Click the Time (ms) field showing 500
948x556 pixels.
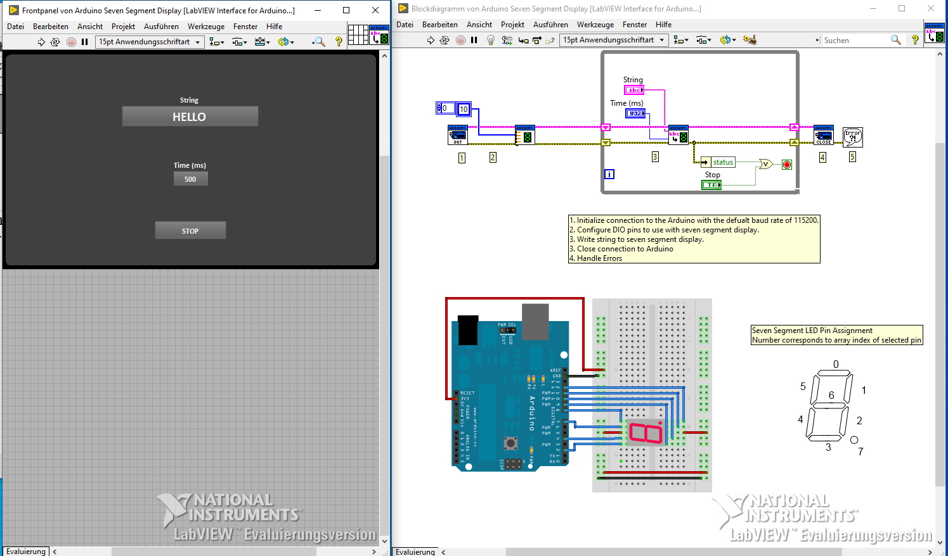[x=191, y=179]
